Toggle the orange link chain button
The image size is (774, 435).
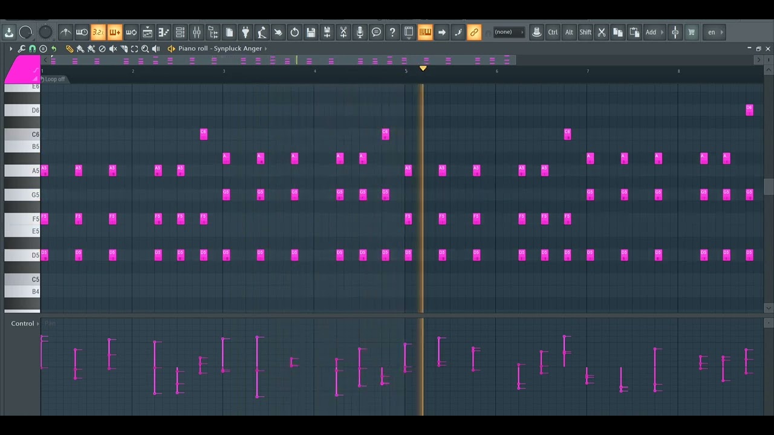click(474, 32)
